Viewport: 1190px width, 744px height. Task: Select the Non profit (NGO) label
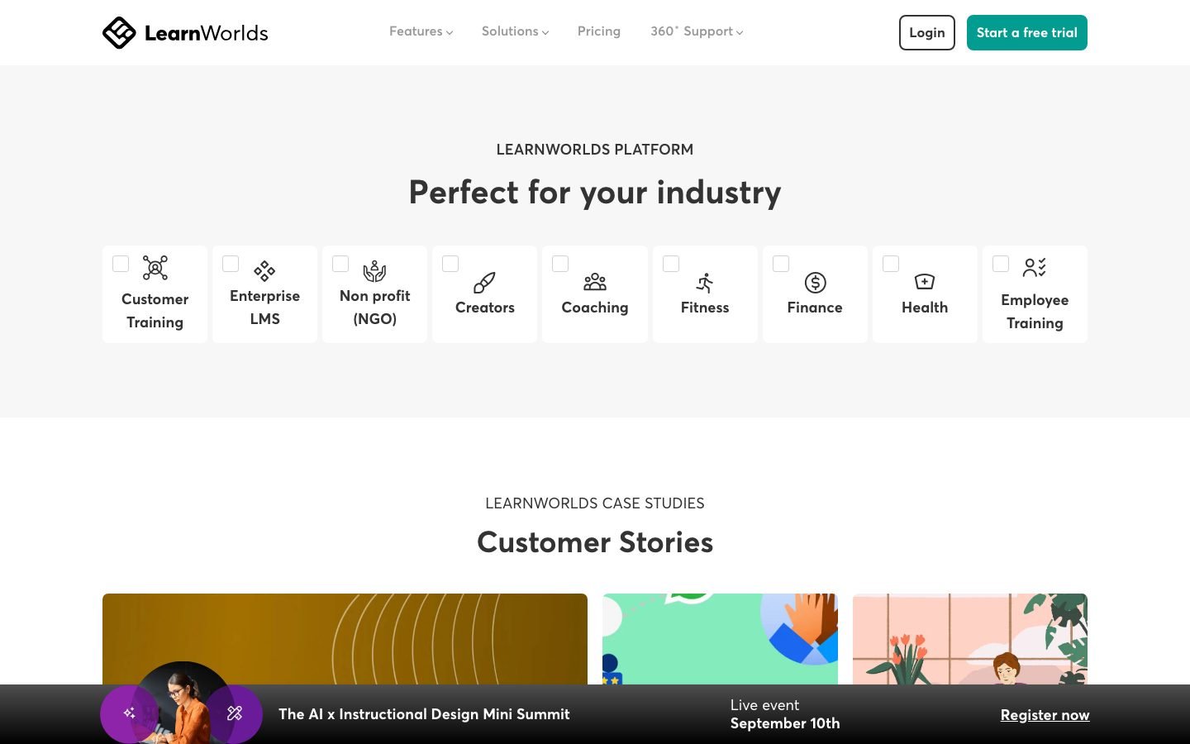(x=375, y=308)
